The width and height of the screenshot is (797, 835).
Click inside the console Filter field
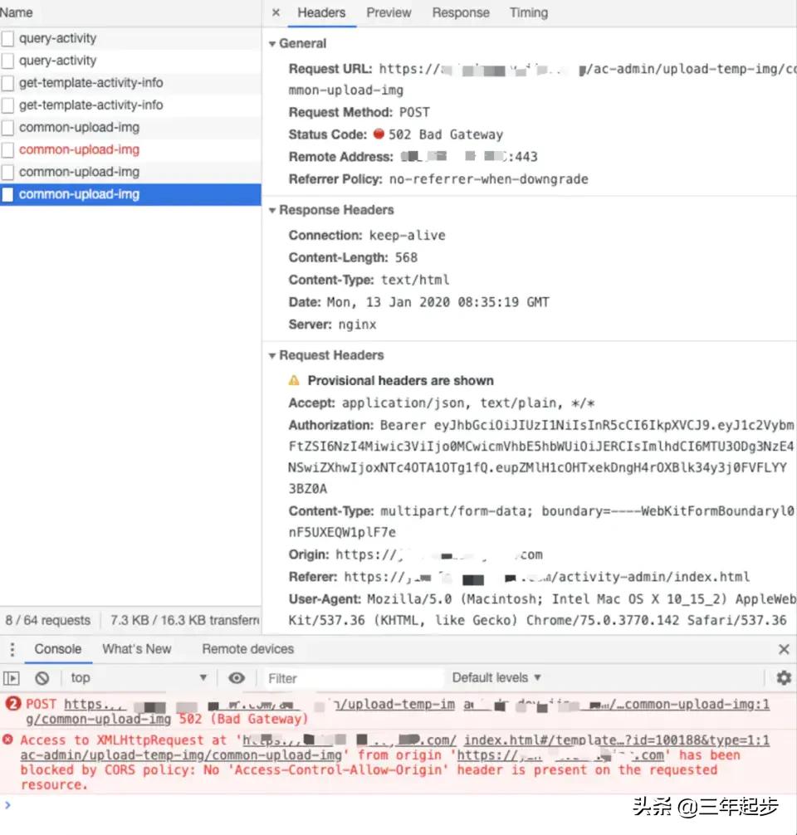[332, 677]
